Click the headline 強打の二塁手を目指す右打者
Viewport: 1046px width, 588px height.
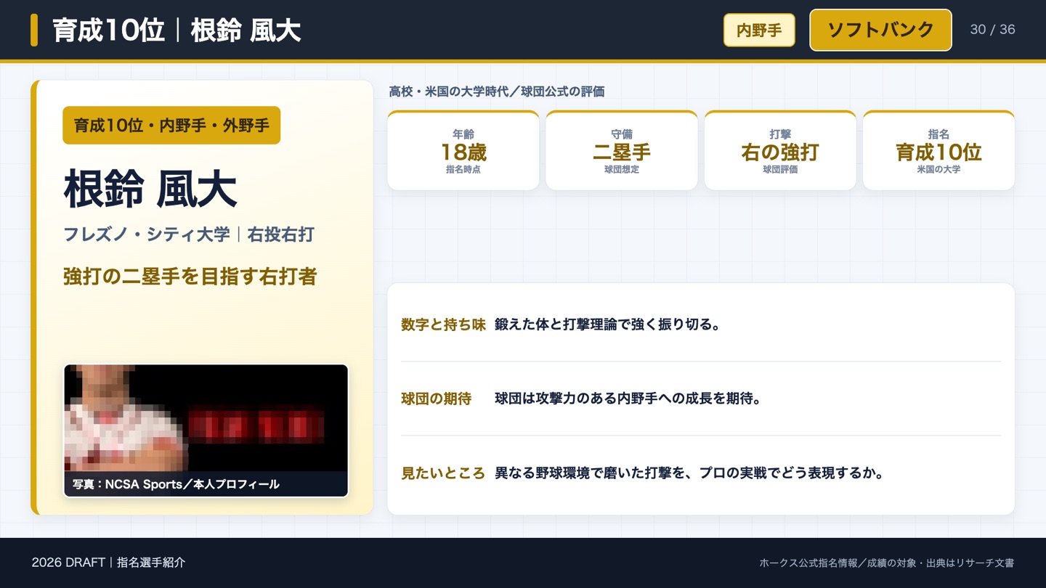(x=190, y=277)
